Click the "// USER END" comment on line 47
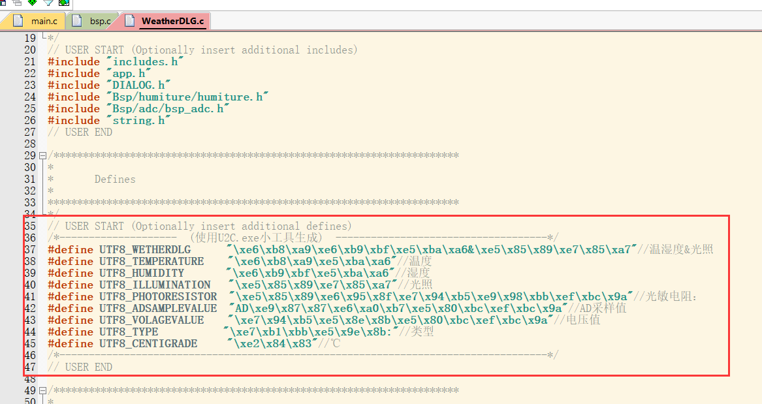762x404 pixels. [x=80, y=367]
